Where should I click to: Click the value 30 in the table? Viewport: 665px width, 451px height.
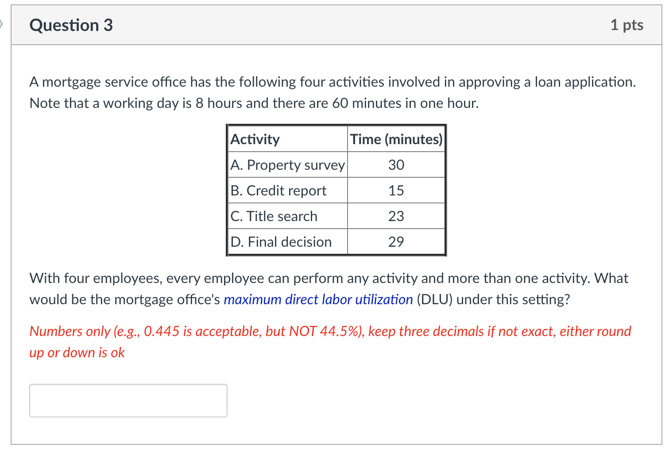point(396,164)
